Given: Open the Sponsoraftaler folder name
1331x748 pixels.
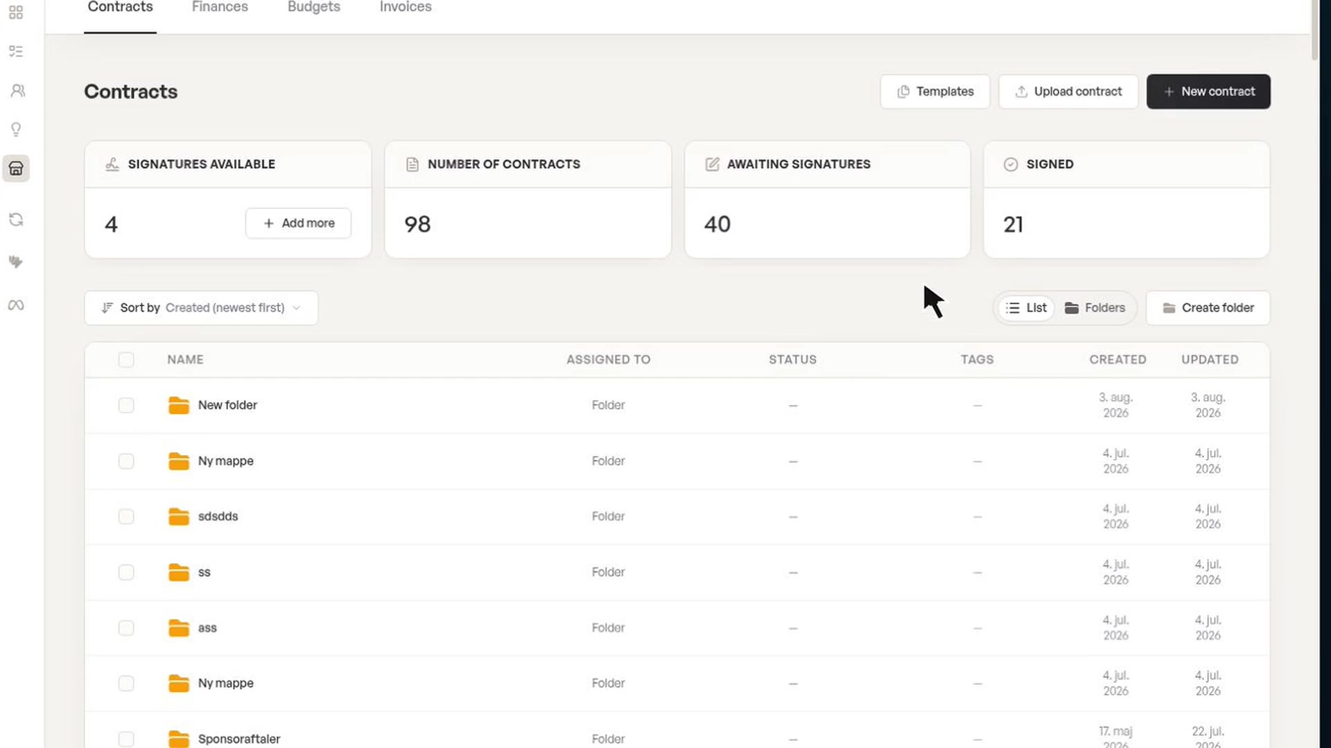Looking at the screenshot, I should click(x=239, y=739).
